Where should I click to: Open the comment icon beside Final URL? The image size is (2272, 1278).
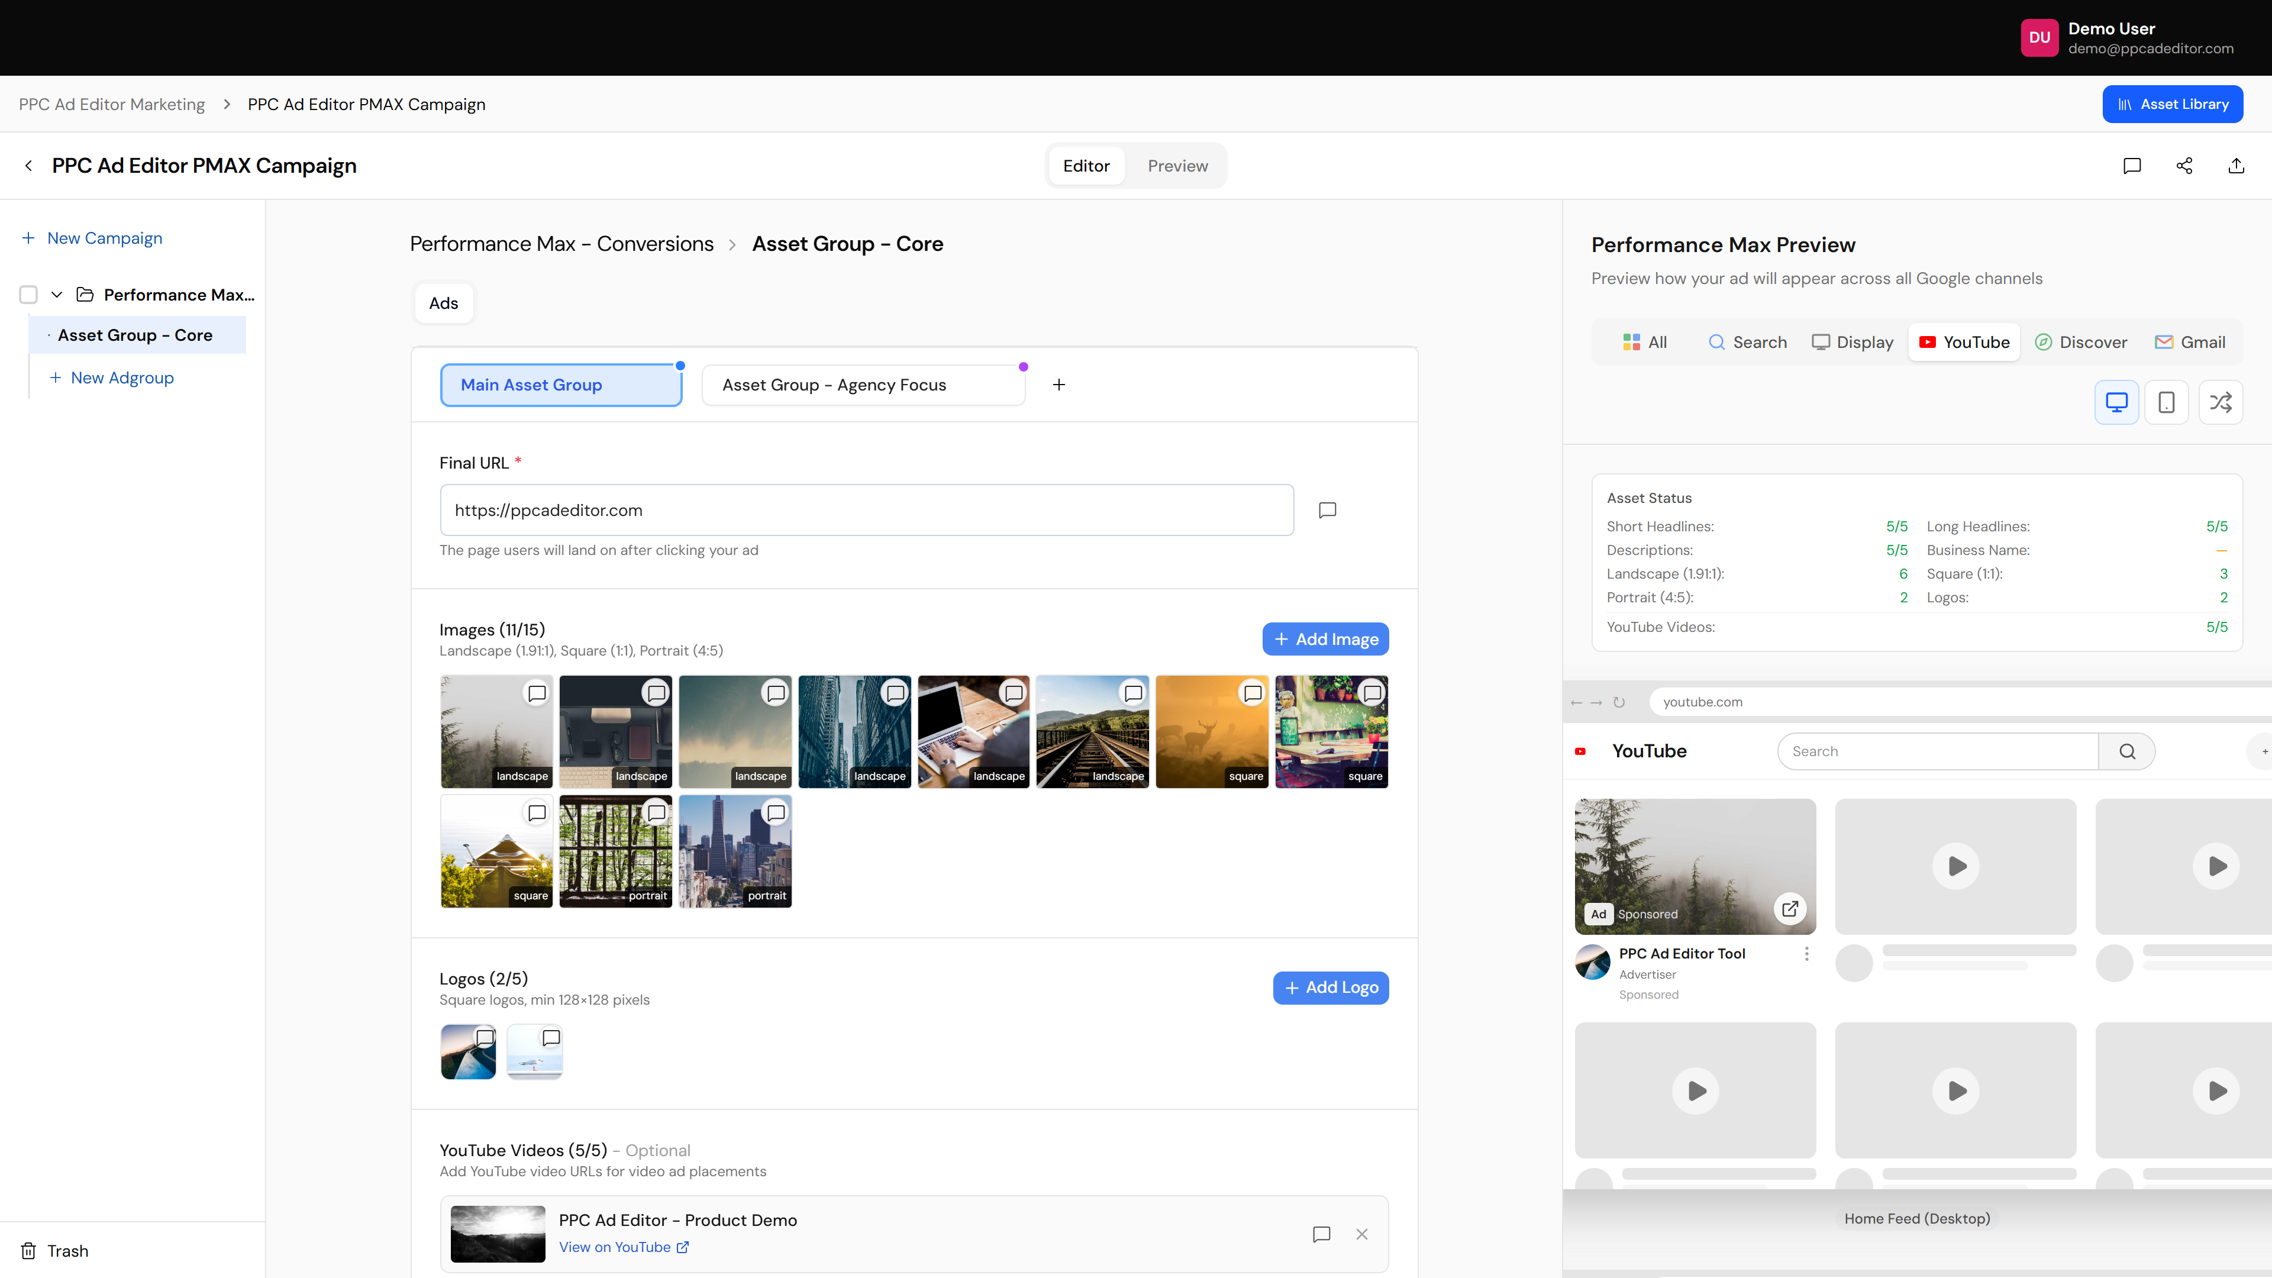pyautogui.click(x=1327, y=510)
